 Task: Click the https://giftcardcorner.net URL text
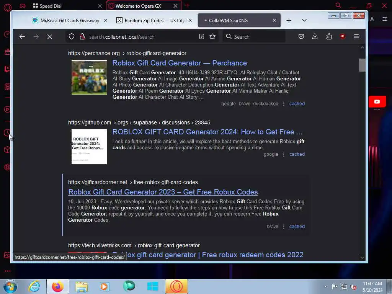(x=98, y=182)
